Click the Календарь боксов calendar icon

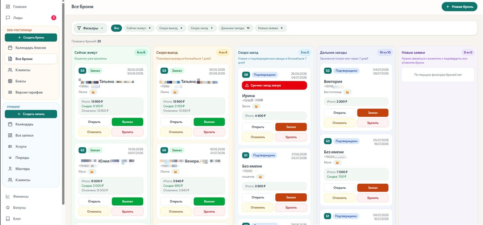pos(10,48)
